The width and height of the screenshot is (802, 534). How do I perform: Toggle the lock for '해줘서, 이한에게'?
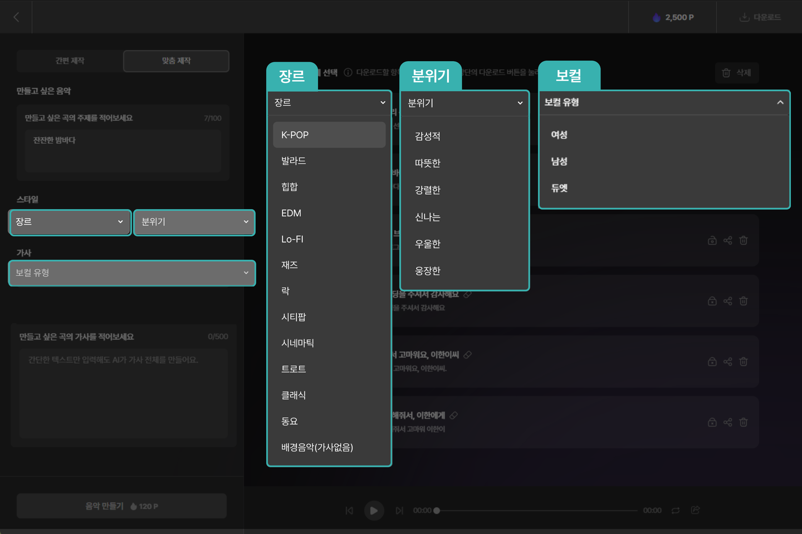(712, 422)
